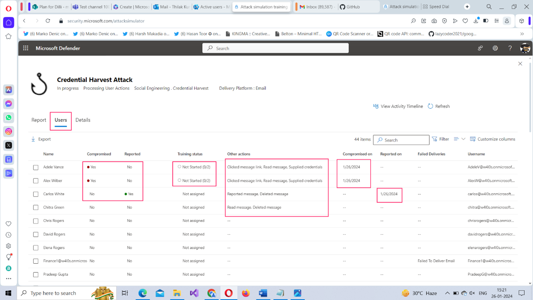Open the help question mark icon
This screenshot has height=300, width=533.
[510, 48]
